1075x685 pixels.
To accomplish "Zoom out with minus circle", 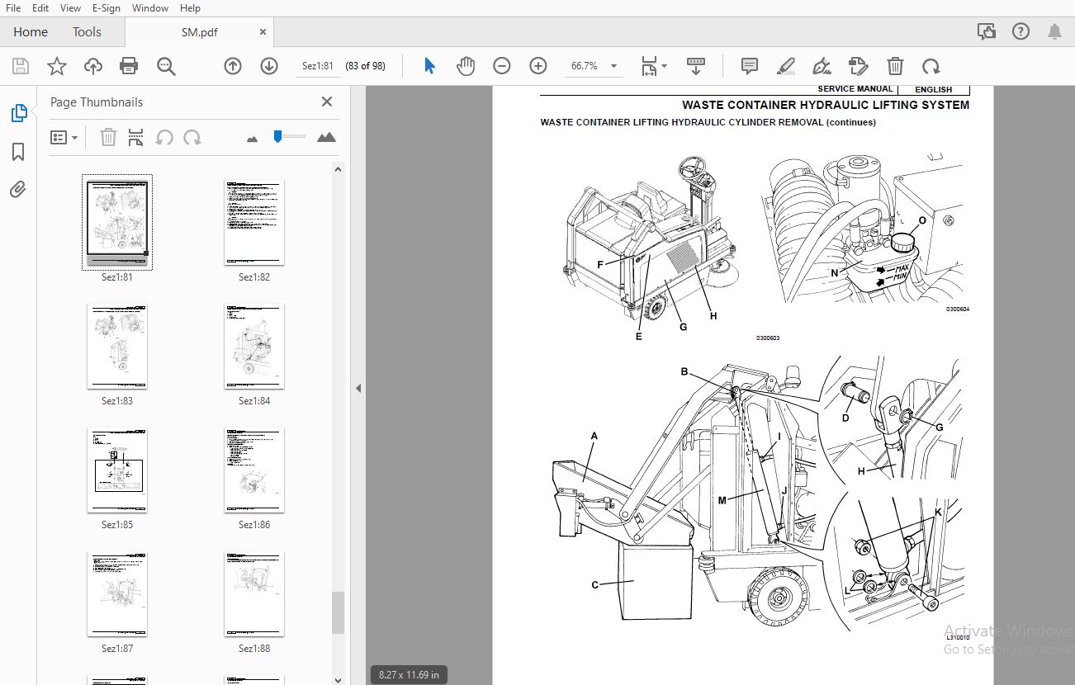I will pos(502,66).
